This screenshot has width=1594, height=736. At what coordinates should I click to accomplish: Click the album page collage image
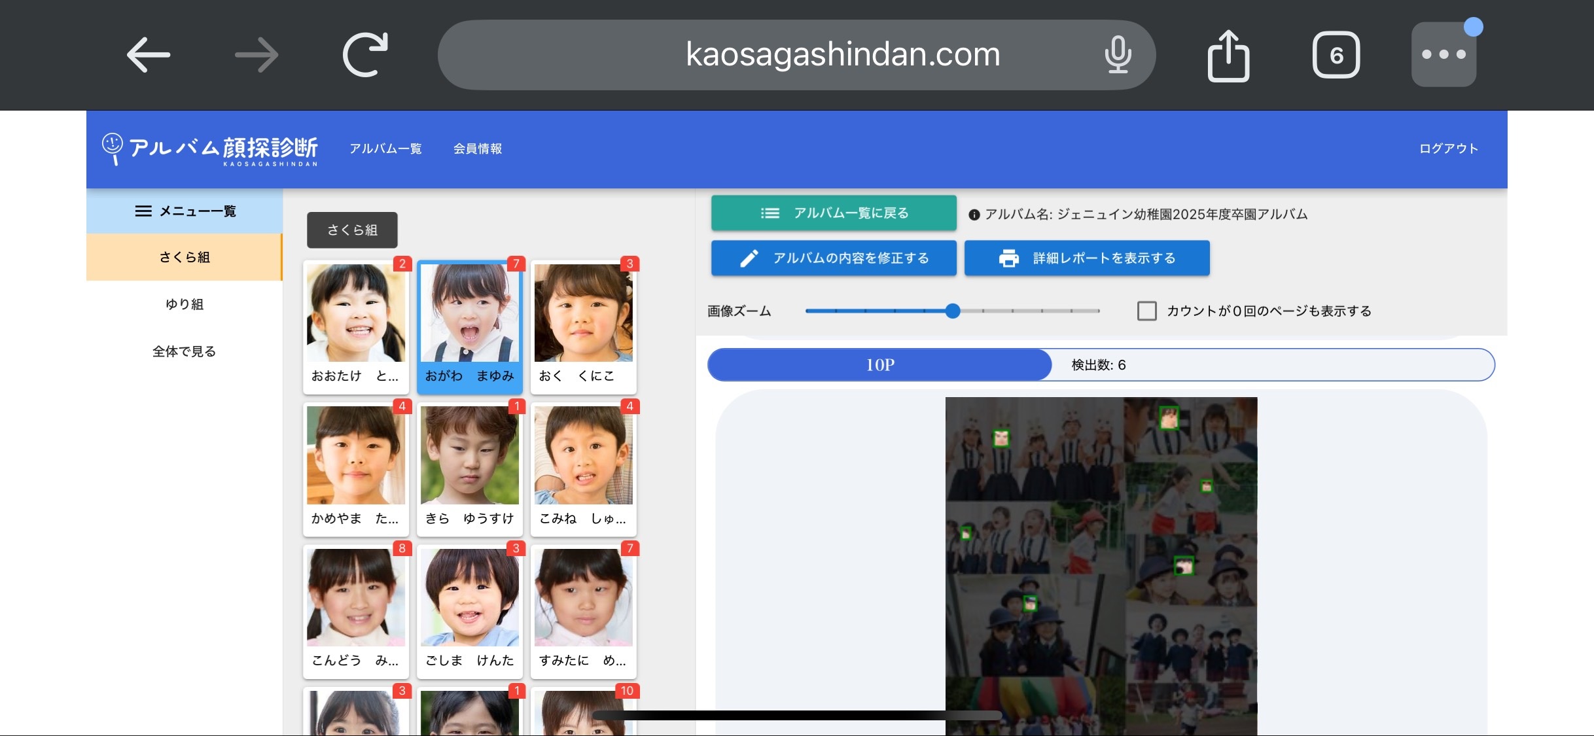tap(1101, 566)
